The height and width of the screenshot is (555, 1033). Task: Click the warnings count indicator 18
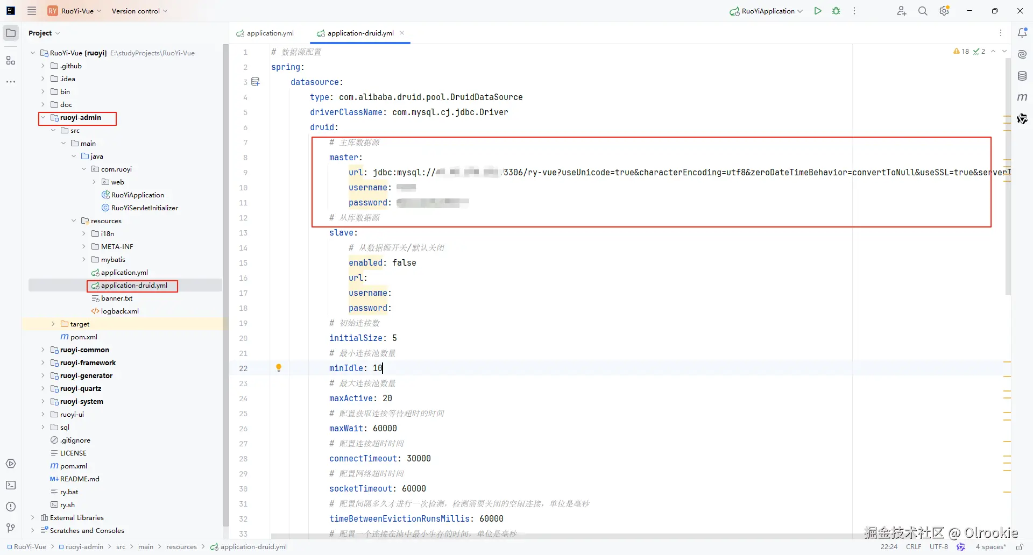(961, 52)
